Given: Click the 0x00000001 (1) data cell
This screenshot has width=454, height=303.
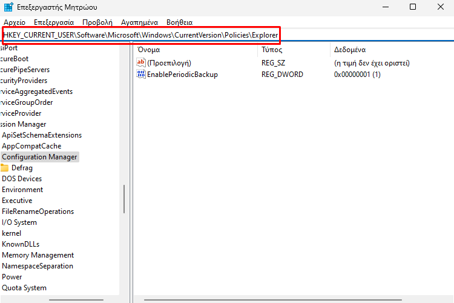Looking at the screenshot, I should click(357, 75).
